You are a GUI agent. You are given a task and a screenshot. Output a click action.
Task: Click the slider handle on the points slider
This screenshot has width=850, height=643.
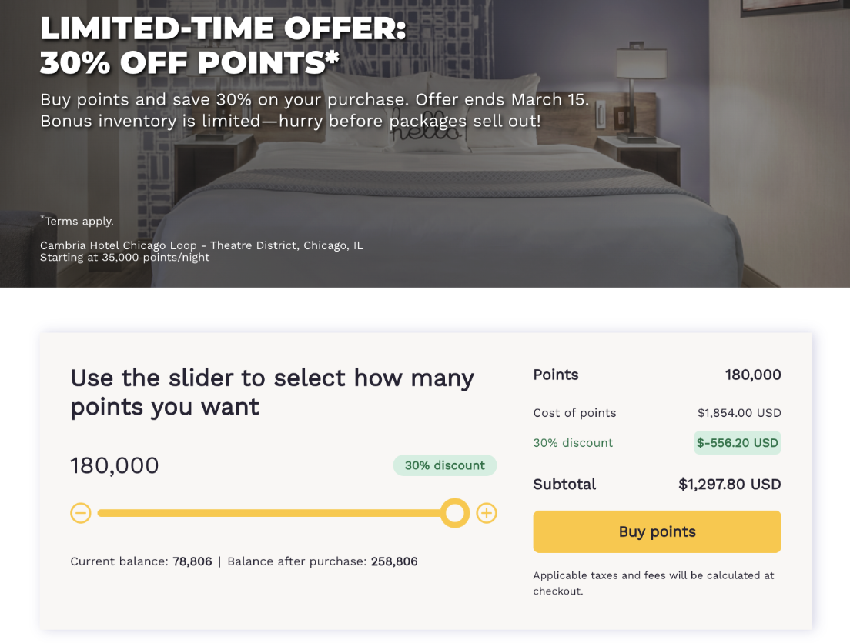coord(455,513)
